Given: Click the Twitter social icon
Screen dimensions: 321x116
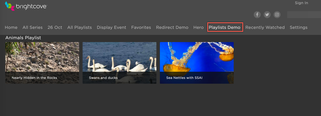Looking at the screenshot, I should pyautogui.click(x=267, y=15).
